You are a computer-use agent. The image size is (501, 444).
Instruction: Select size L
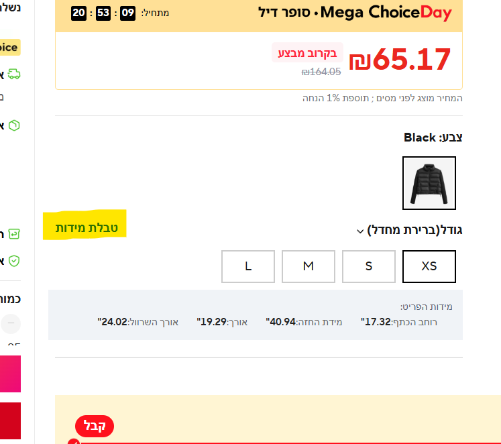click(247, 266)
